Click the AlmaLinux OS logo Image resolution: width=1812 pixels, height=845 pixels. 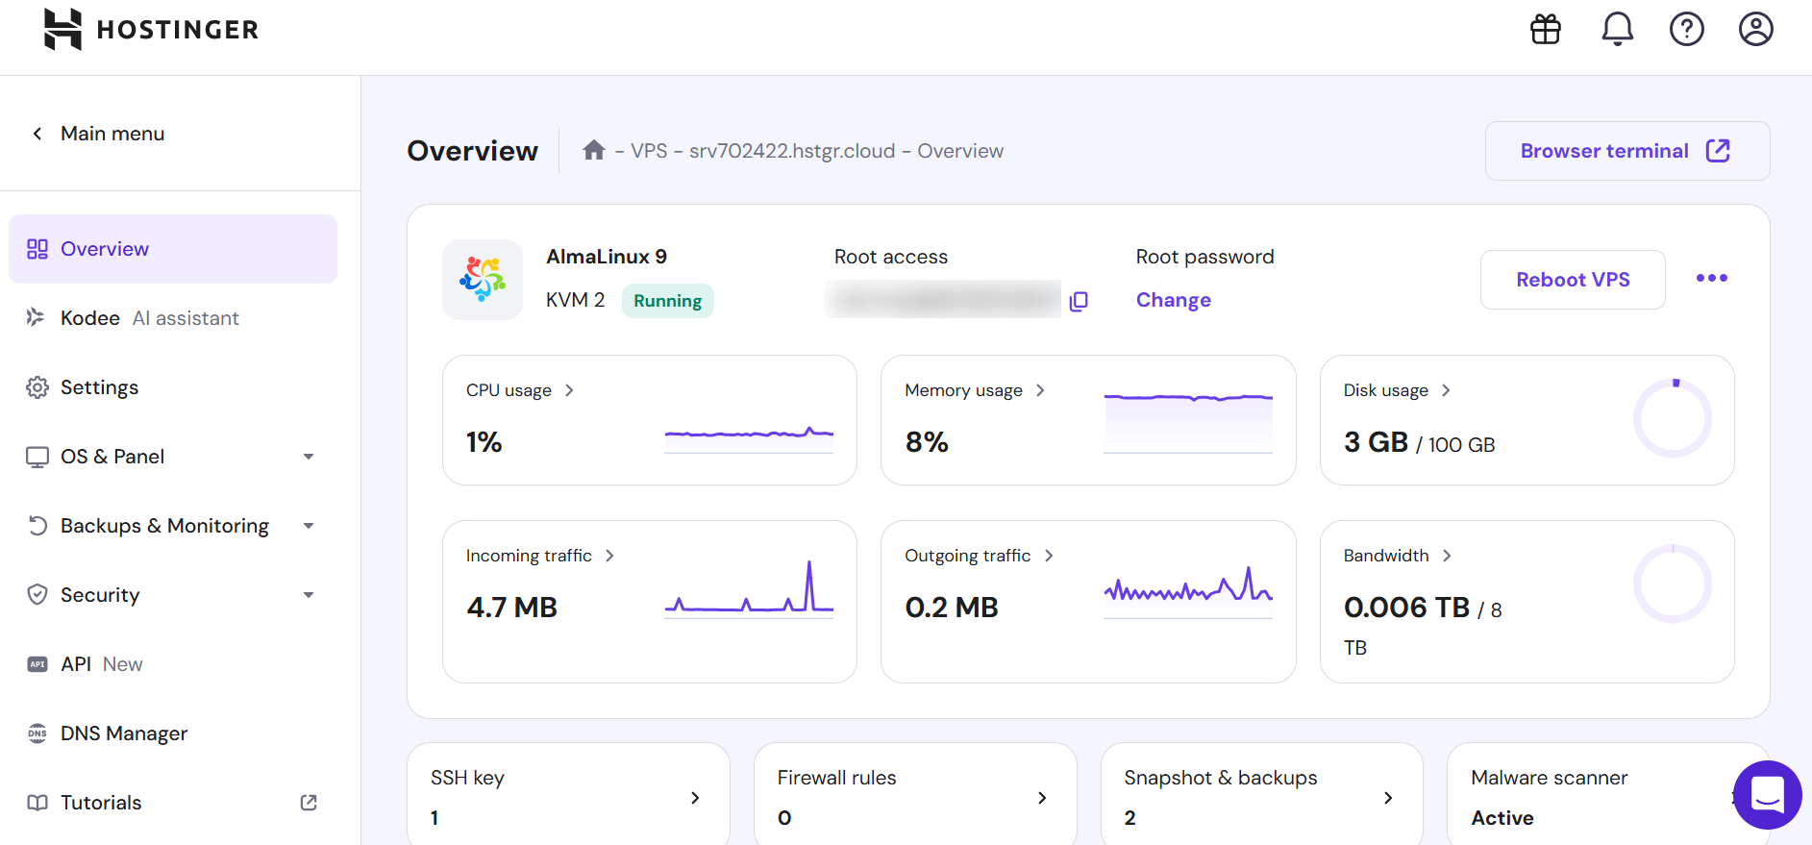[x=483, y=279]
